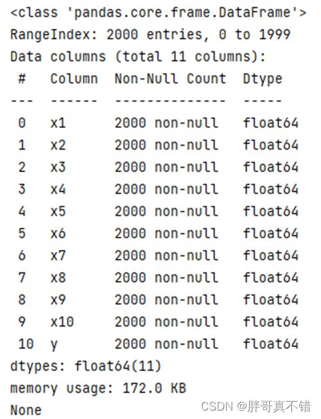Click the 'Column' header label
Image resolution: width=321 pixels, height=419 pixels.
pyautogui.click(x=74, y=79)
